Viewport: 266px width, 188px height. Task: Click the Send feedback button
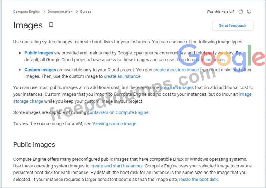point(233,25)
